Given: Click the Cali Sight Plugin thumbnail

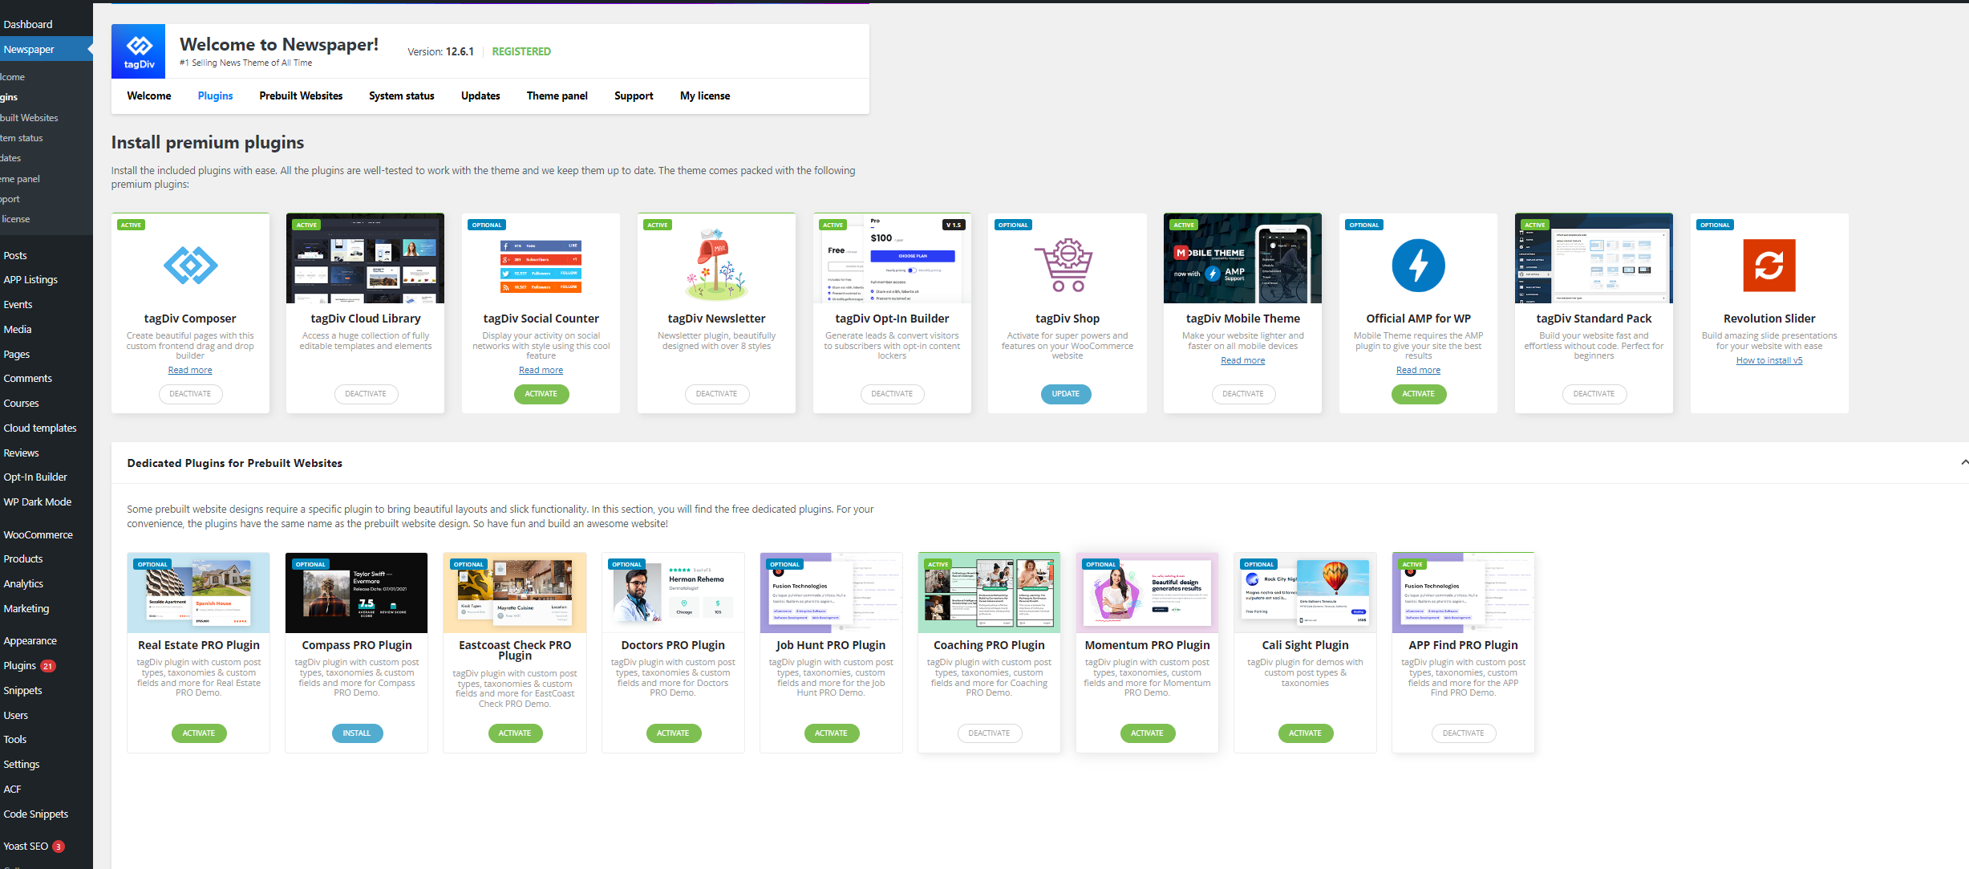Looking at the screenshot, I should click(x=1305, y=593).
